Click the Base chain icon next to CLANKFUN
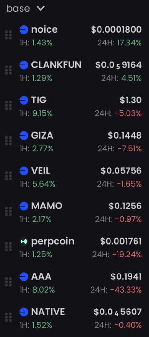 (x=24, y=65)
